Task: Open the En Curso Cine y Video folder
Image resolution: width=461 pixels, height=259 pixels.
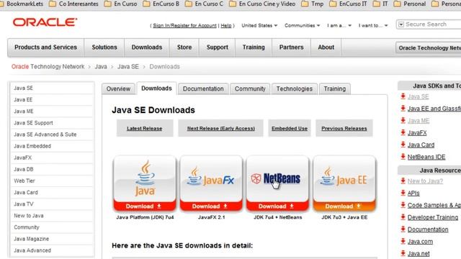Action: click(x=262, y=4)
